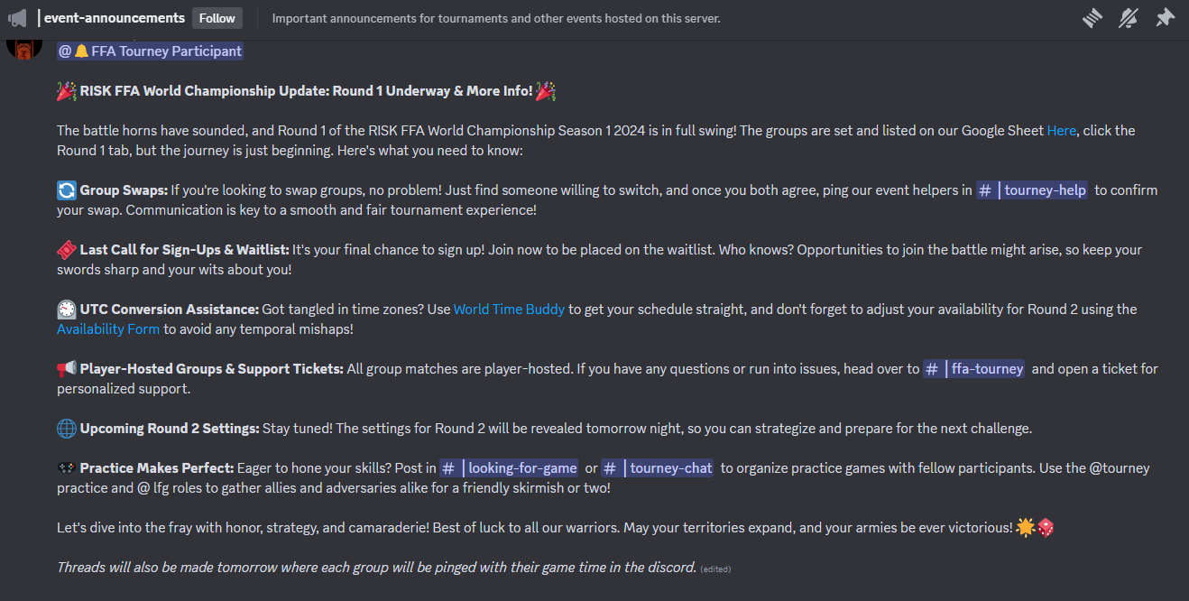Click the FFA Tourney Participant role mention
The height and width of the screenshot is (601, 1189).
150,51
